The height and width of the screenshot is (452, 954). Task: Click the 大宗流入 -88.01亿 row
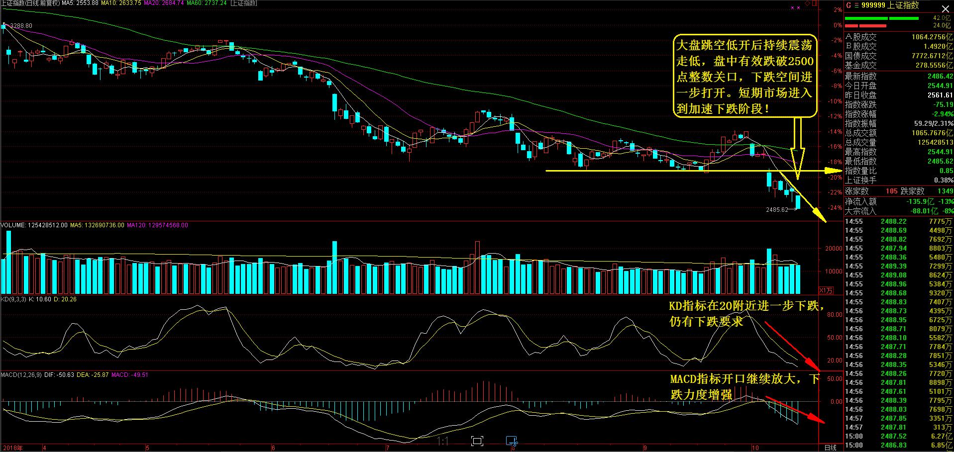click(x=899, y=211)
